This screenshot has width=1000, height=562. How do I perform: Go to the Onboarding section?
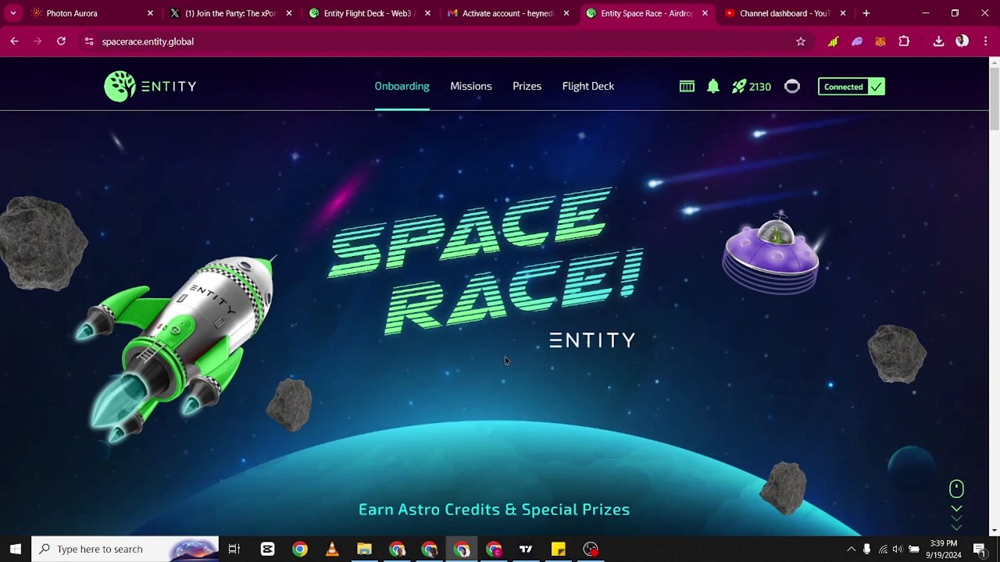(402, 86)
